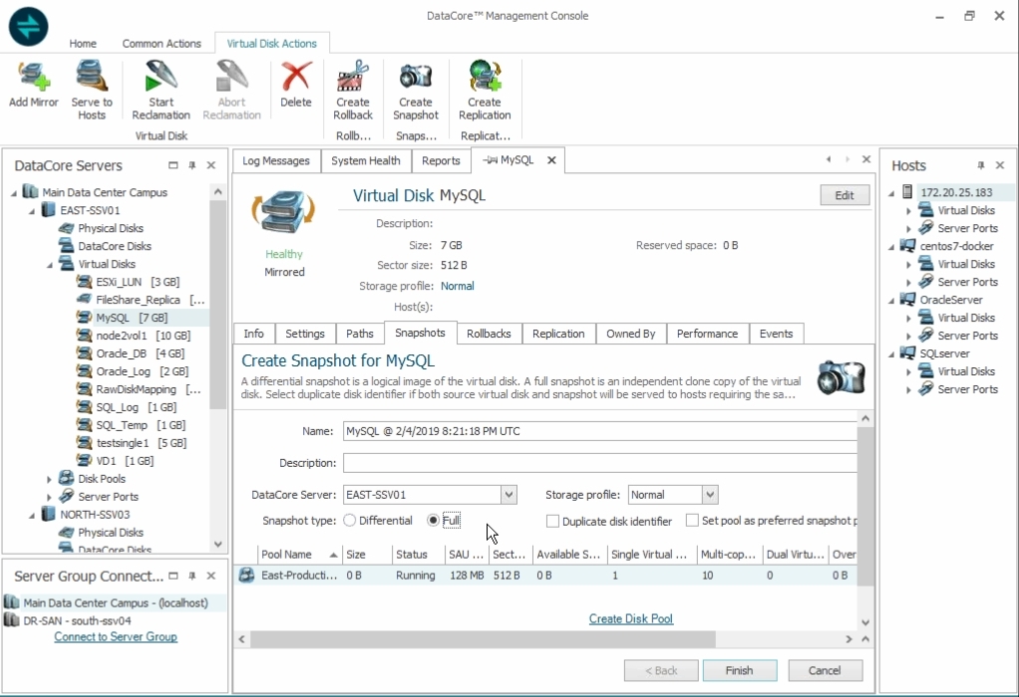Click the snapshot Description input field

coord(600,463)
